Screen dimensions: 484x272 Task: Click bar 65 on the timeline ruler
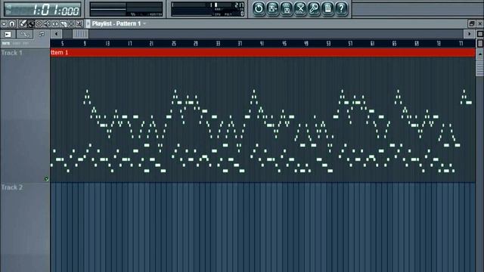pos(395,44)
